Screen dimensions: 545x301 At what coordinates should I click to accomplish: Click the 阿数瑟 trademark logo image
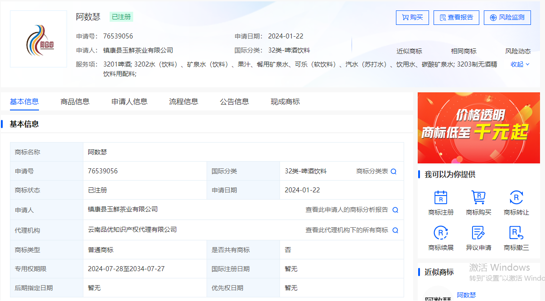coord(39,39)
